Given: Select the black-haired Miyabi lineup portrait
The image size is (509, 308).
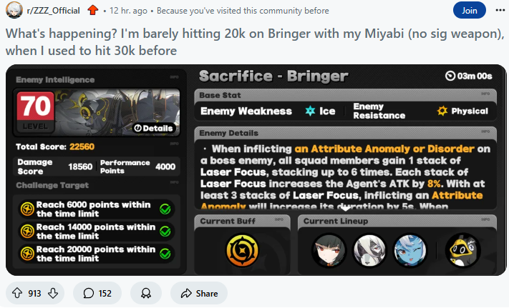Looking at the screenshot, I should (x=329, y=250).
